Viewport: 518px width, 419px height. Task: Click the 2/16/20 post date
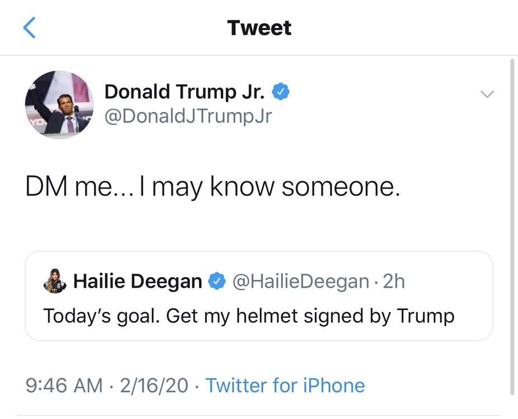coord(154,385)
